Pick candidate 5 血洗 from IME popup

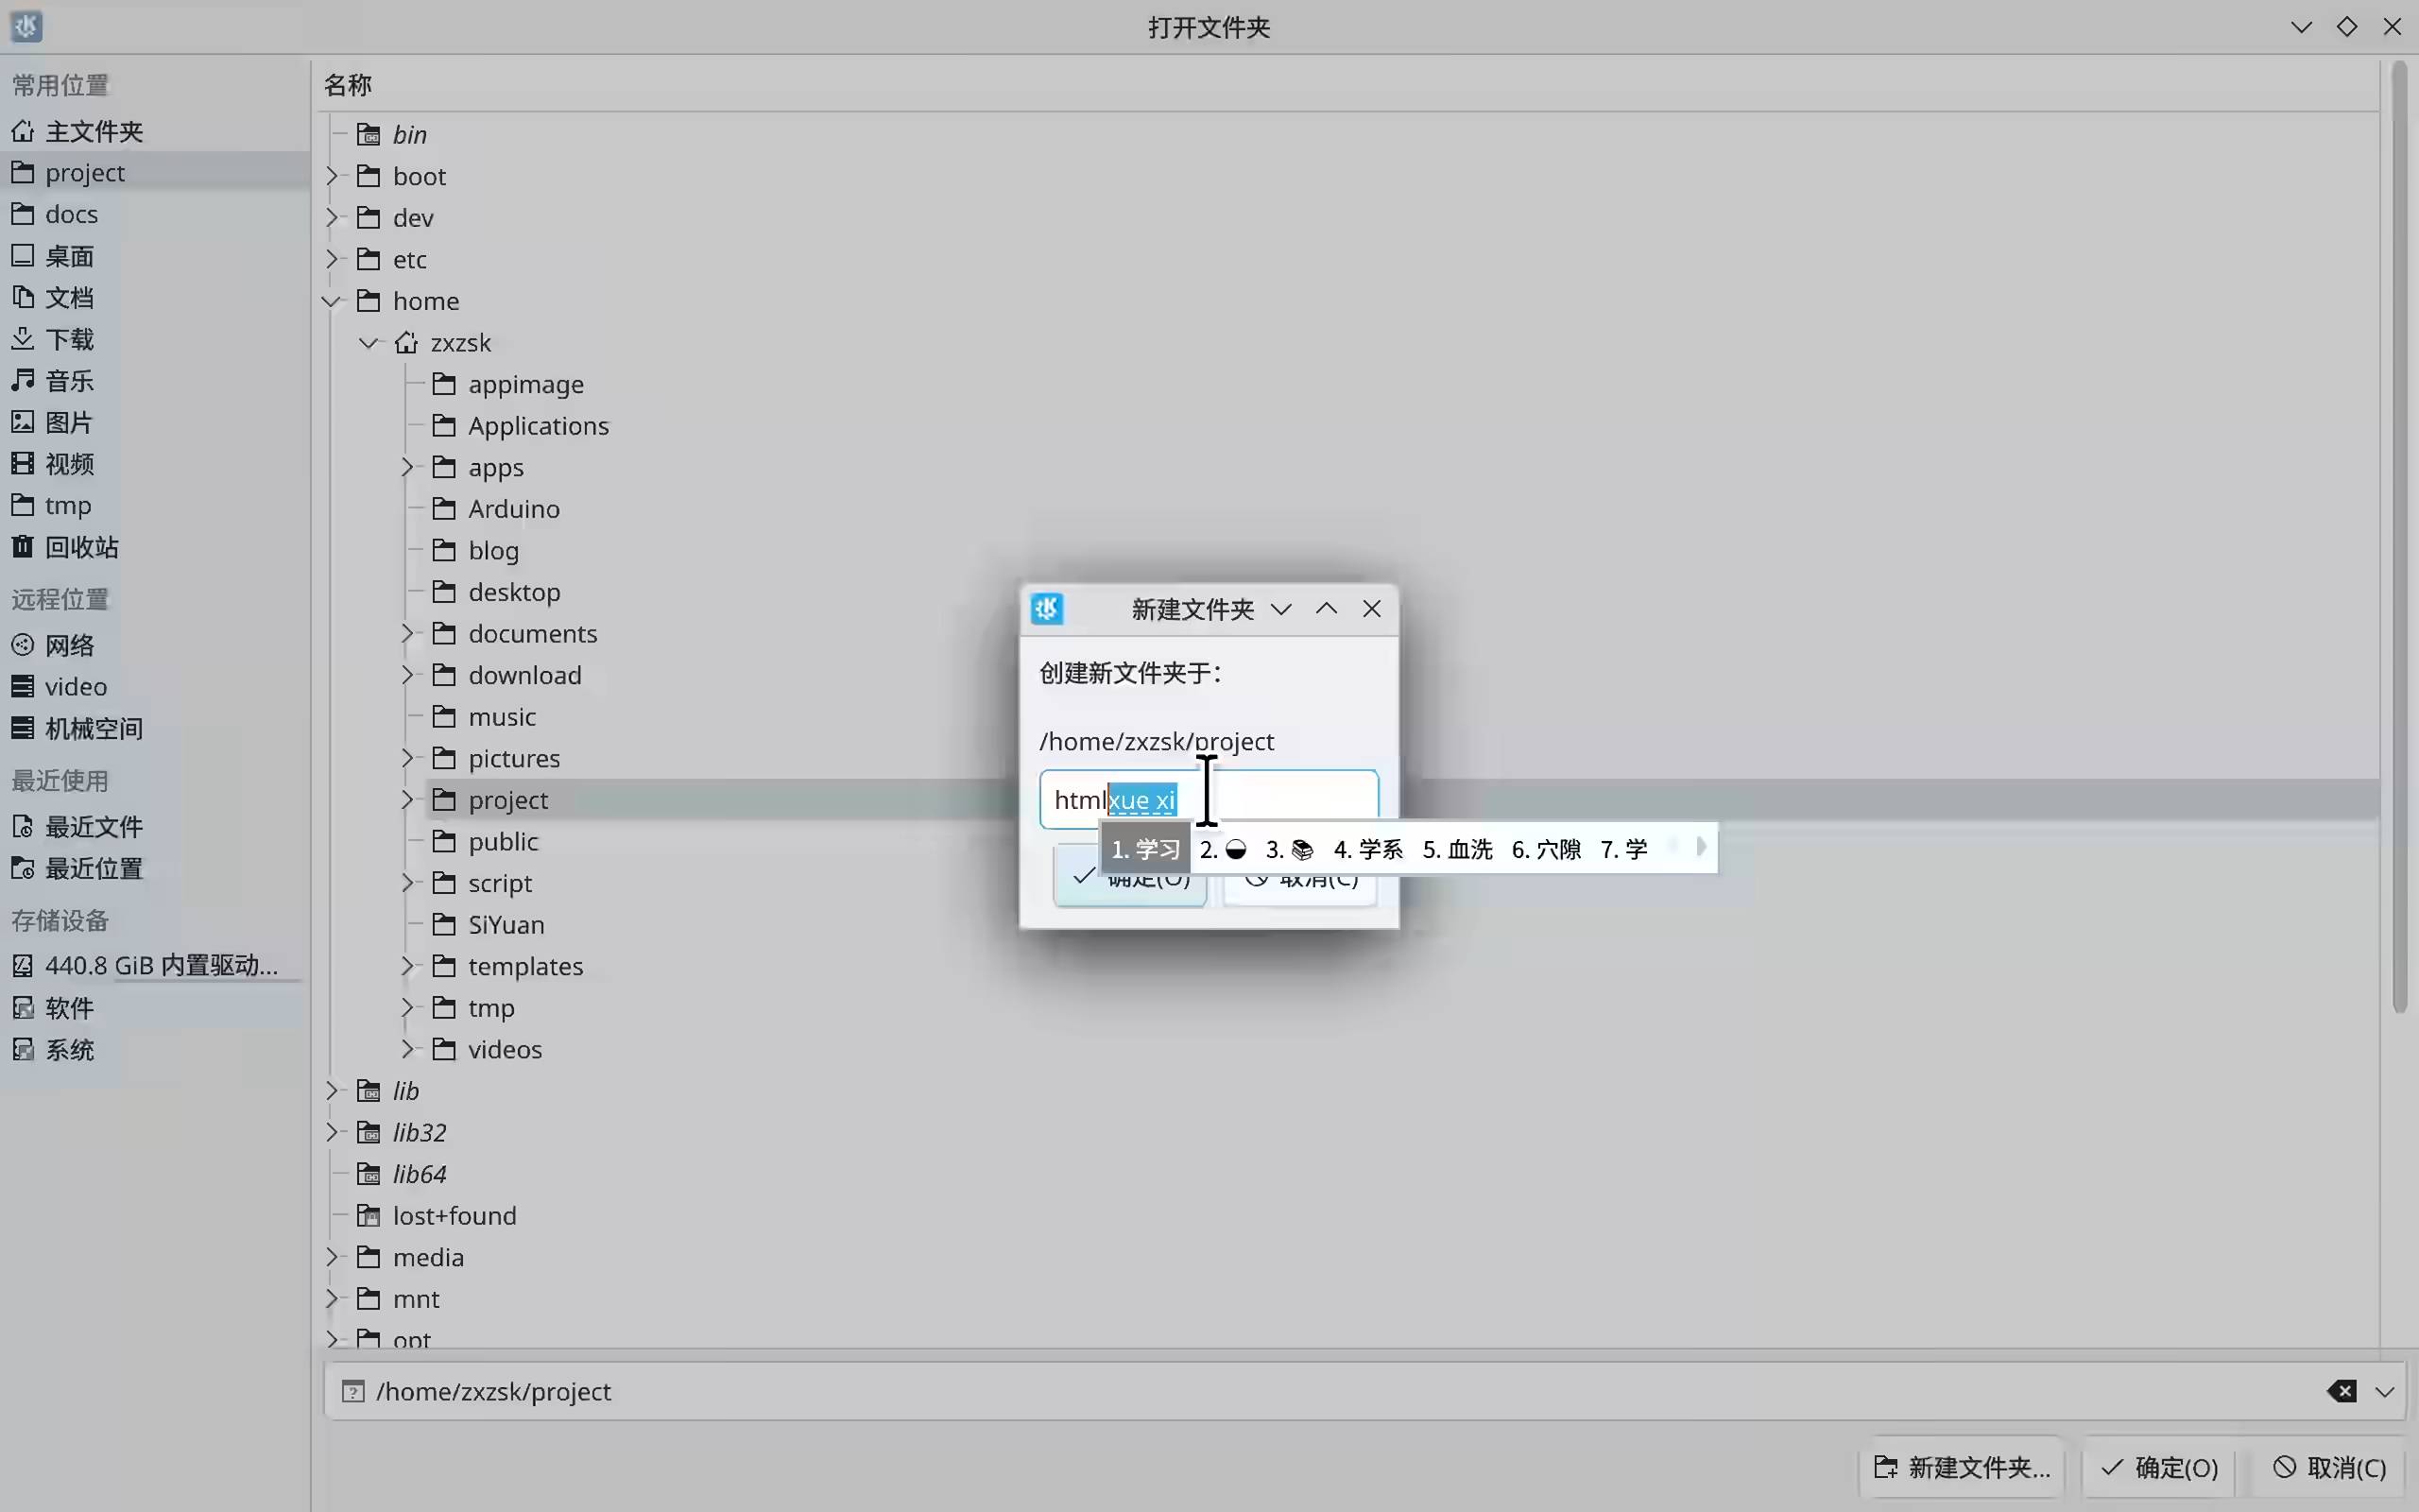point(1456,850)
